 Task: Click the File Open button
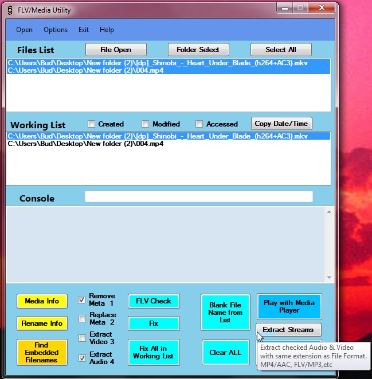click(116, 50)
